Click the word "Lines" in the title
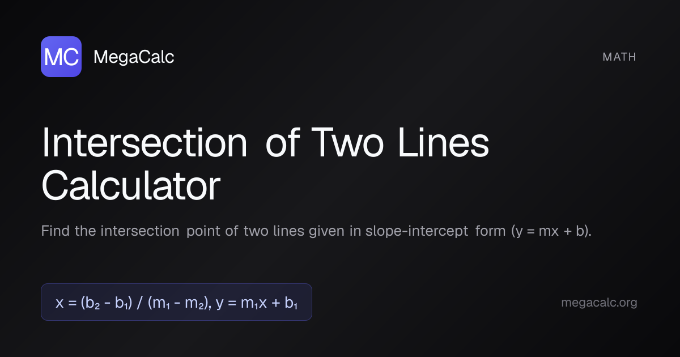This screenshot has width=680, height=357. point(442,144)
